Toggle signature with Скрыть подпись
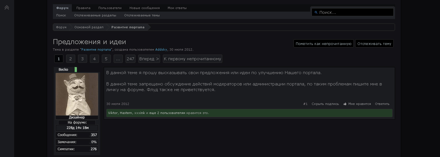 pyautogui.click(x=325, y=104)
